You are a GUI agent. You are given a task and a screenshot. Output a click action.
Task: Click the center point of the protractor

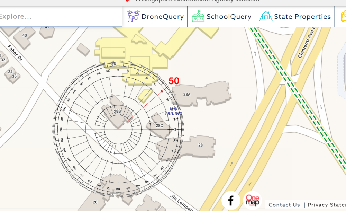tap(119, 128)
